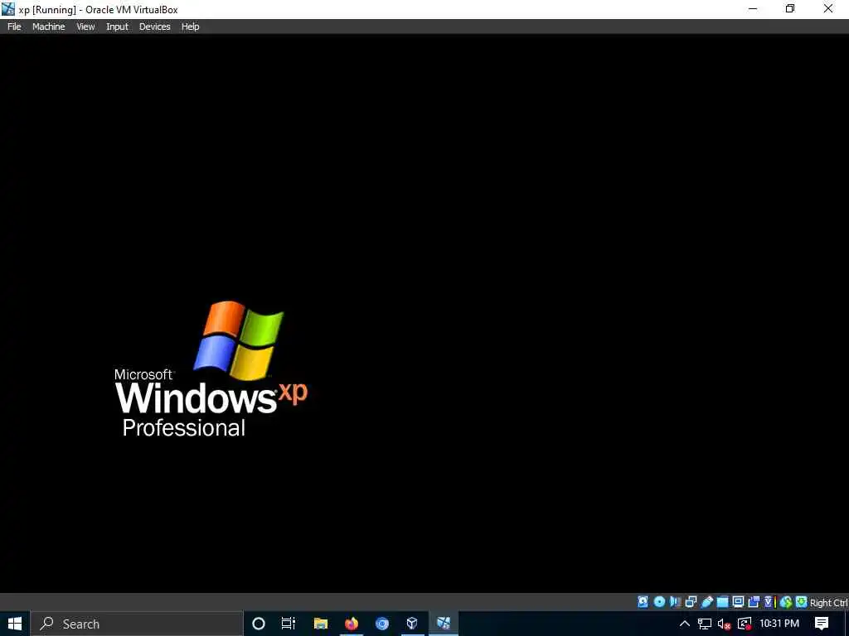
Task: Launch Firefox from the taskbar
Action: pos(352,624)
